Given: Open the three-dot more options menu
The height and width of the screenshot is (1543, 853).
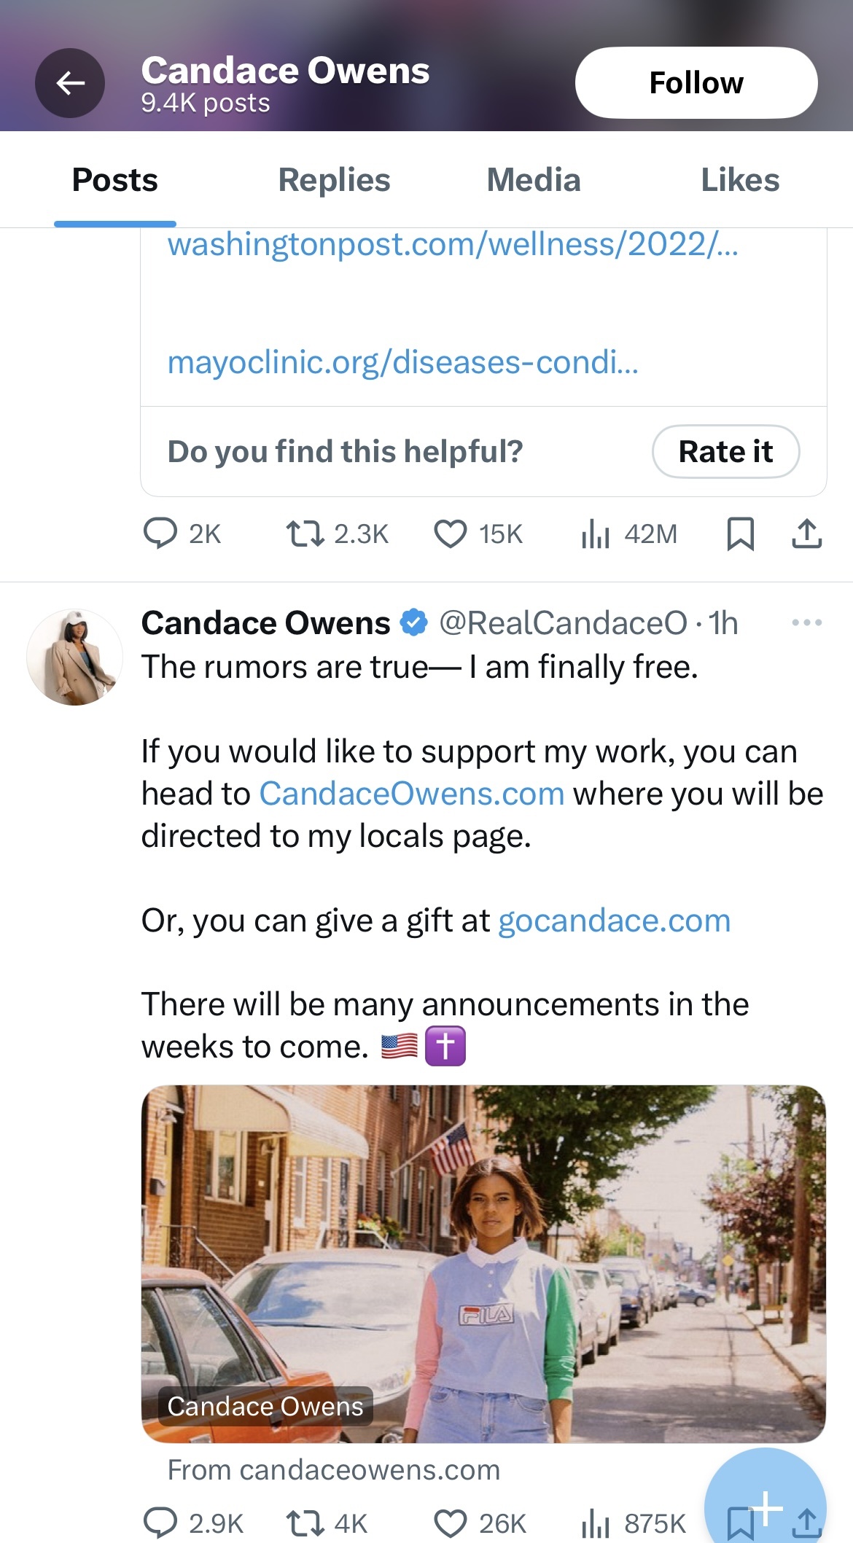Looking at the screenshot, I should [x=807, y=623].
